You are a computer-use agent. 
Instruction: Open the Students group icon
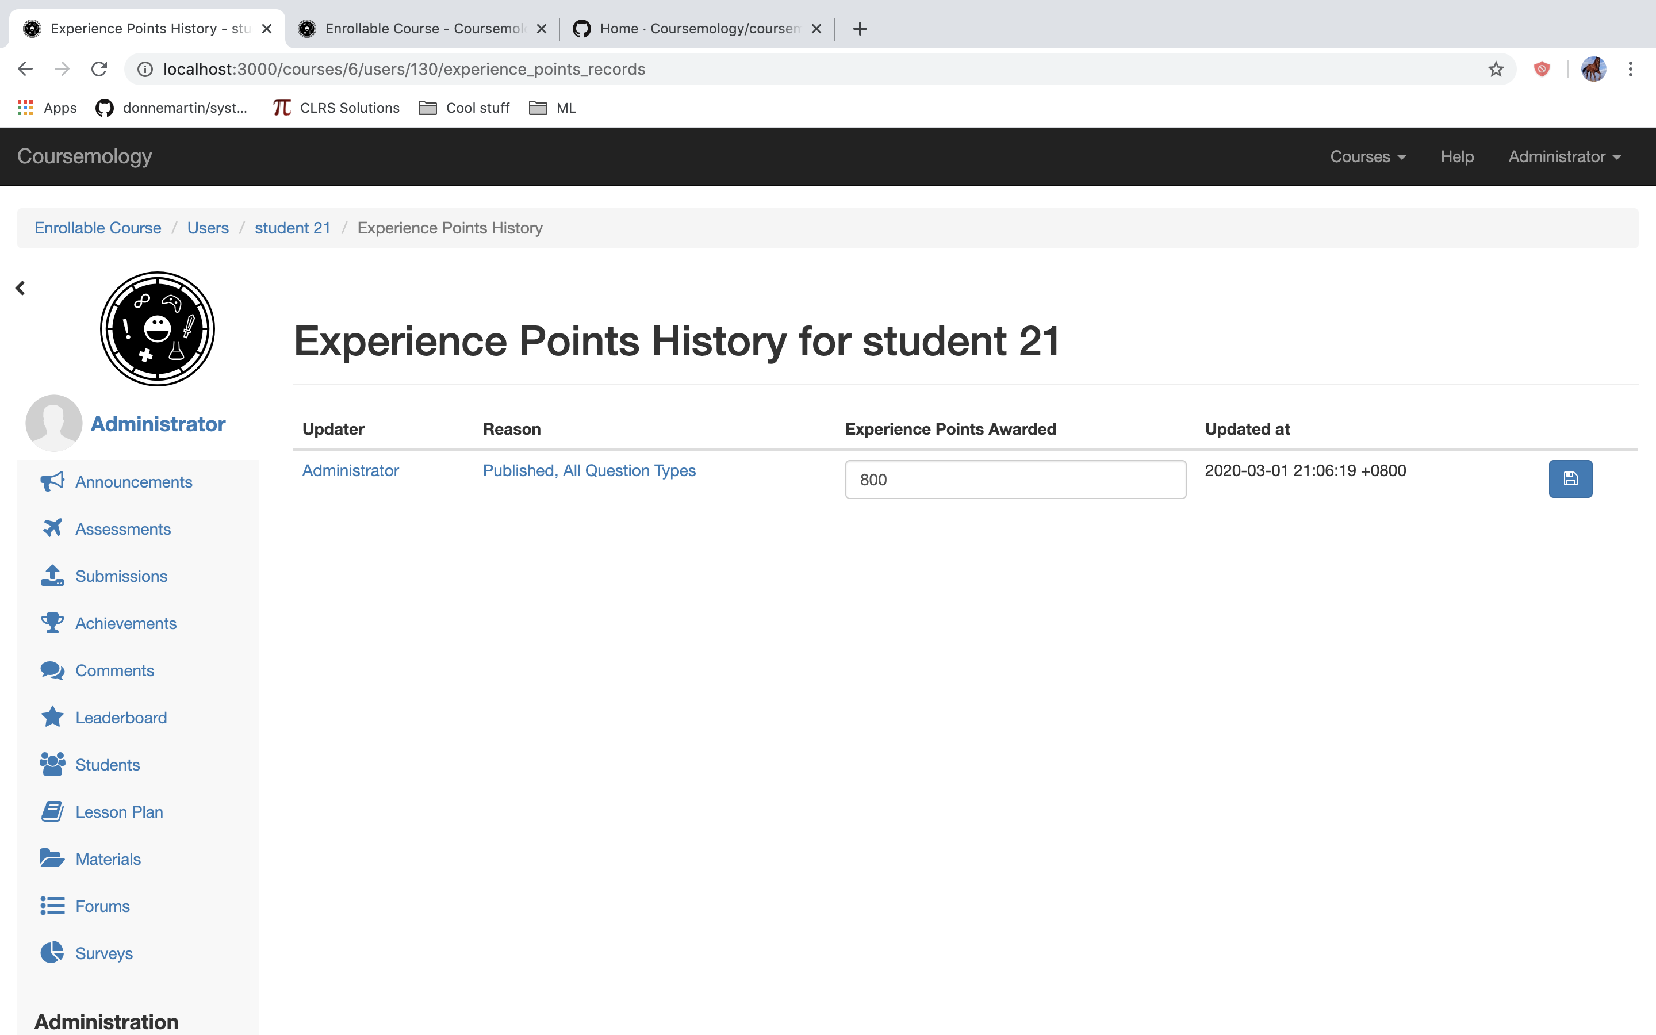52,764
